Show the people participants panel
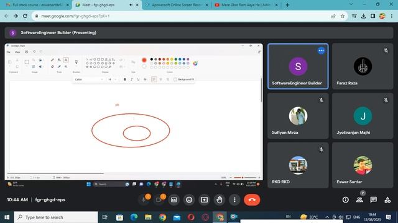This screenshot has height=223, width=398. [x=359, y=199]
